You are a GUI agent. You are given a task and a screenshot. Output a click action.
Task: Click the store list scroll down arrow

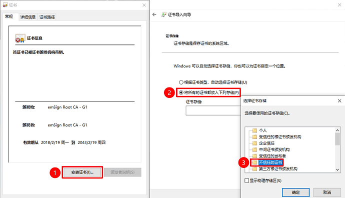pyautogui.click(x=337, y=169)
